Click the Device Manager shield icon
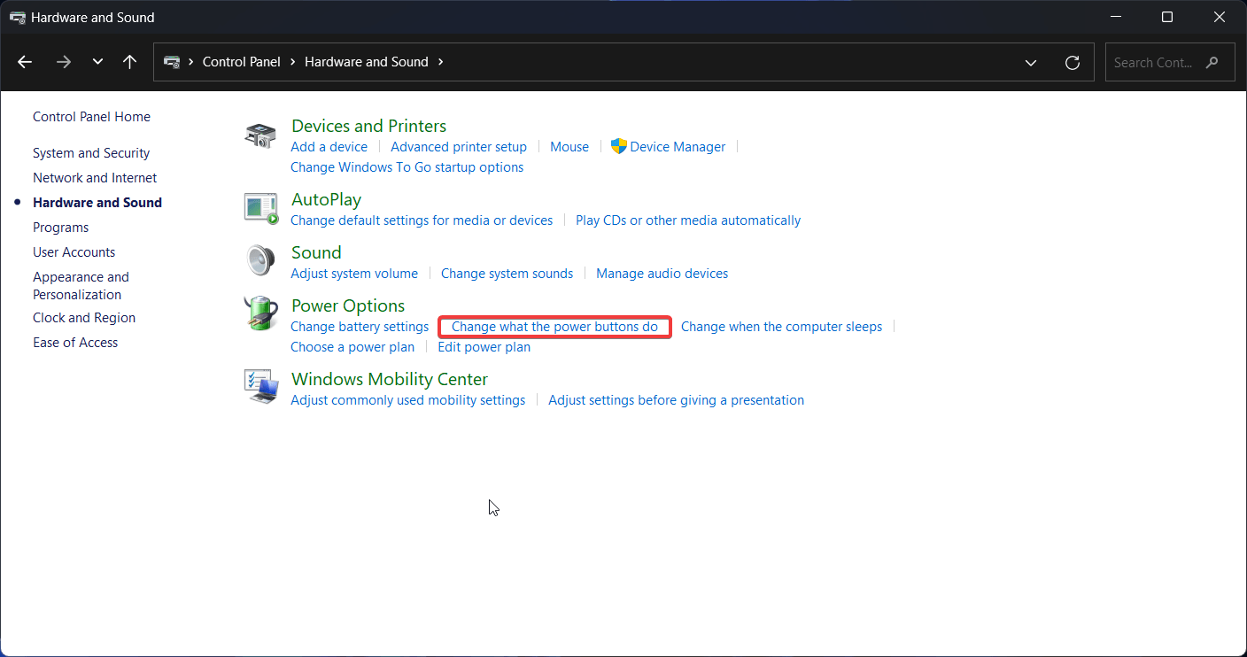This screenshot has height=657, width=1247. [619, 146]
